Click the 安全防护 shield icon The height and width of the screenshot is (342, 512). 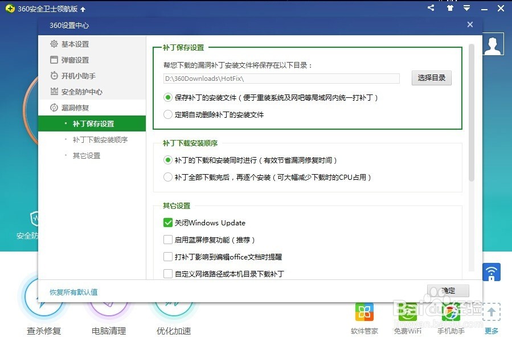pos(34,219)
